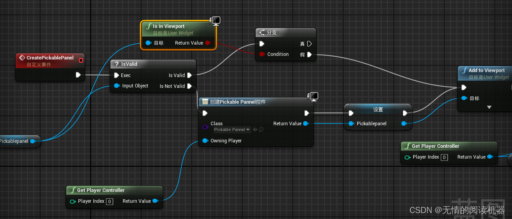The image size is (512, 219).
Task: Edit Player Index field on right-side Get Player Controller
Action: coord(444,157)
